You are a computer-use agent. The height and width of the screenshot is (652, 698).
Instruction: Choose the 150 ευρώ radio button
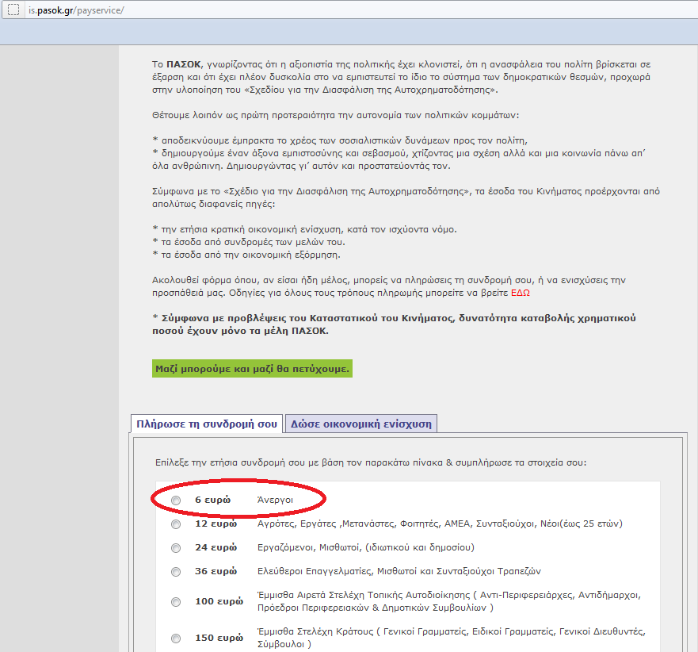point(175,639)
